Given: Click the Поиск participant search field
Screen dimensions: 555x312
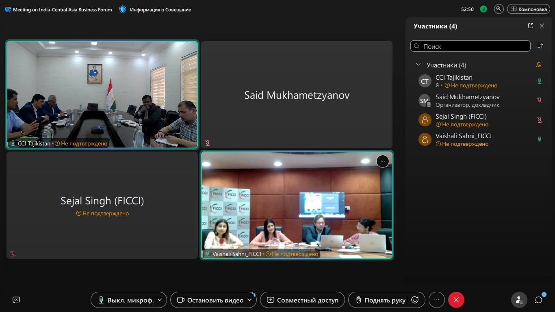Looking at the screenshot, I should coord(471,46).
